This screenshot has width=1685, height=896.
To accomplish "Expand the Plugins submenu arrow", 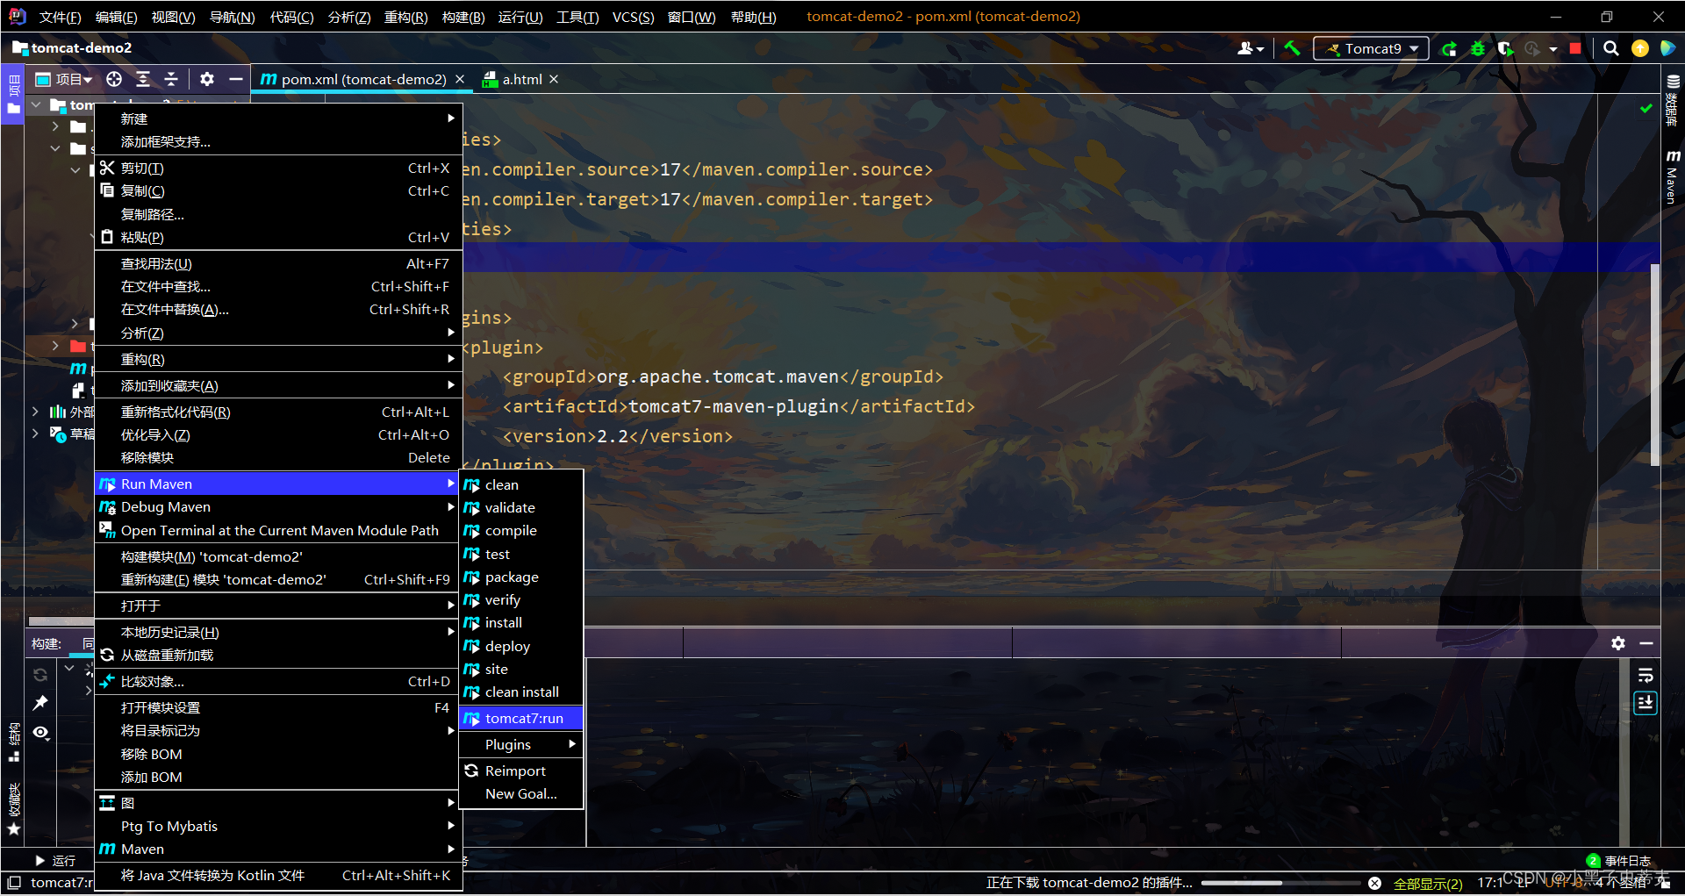I will pos(572,744).
